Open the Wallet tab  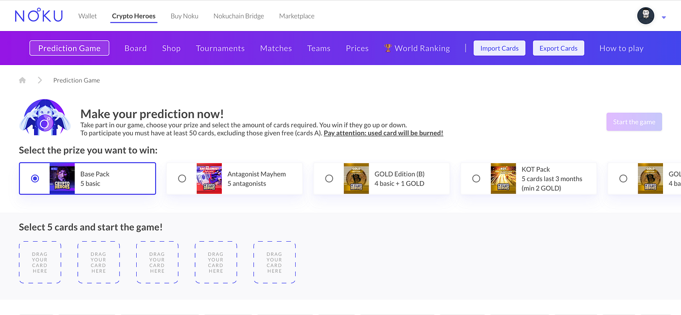[x=88, y=16]
